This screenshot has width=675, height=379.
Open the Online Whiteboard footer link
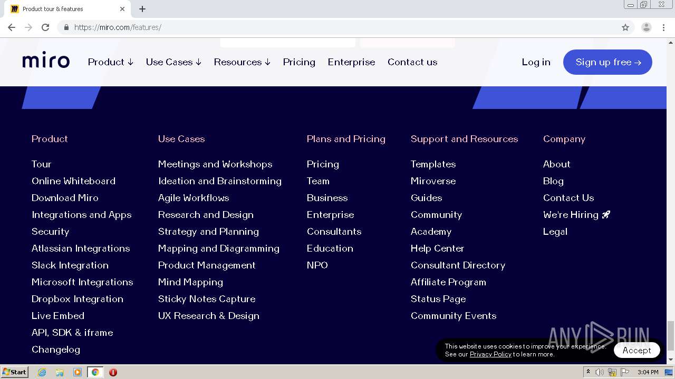(x=73, y=181)
